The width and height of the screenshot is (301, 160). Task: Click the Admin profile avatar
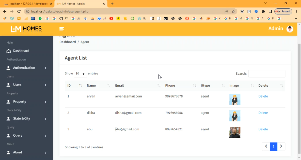click(x=290, y=29)
